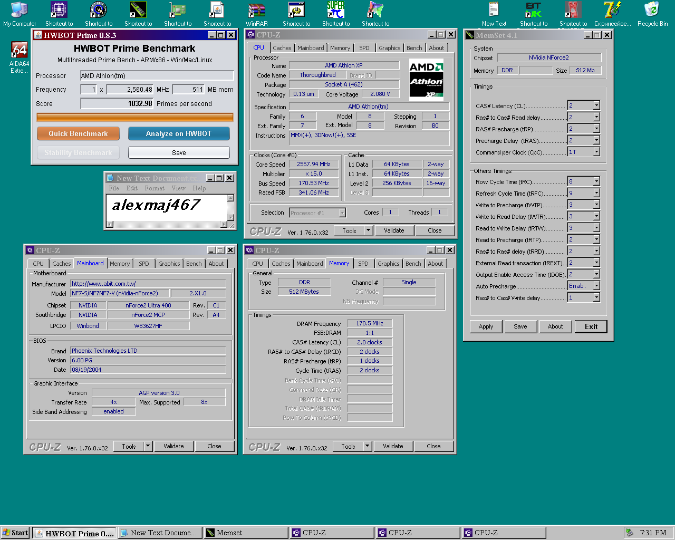Click the MemSet 4.1 title bar icon
This screenshot has width=675, height=540.
[x=470, y=35]
